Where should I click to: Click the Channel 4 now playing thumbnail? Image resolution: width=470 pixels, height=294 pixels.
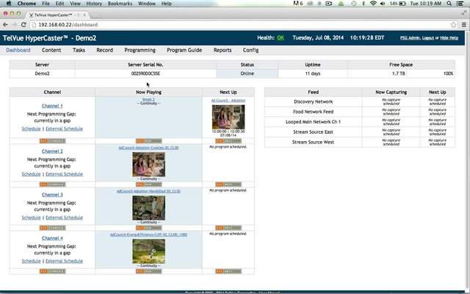[149, 252]
